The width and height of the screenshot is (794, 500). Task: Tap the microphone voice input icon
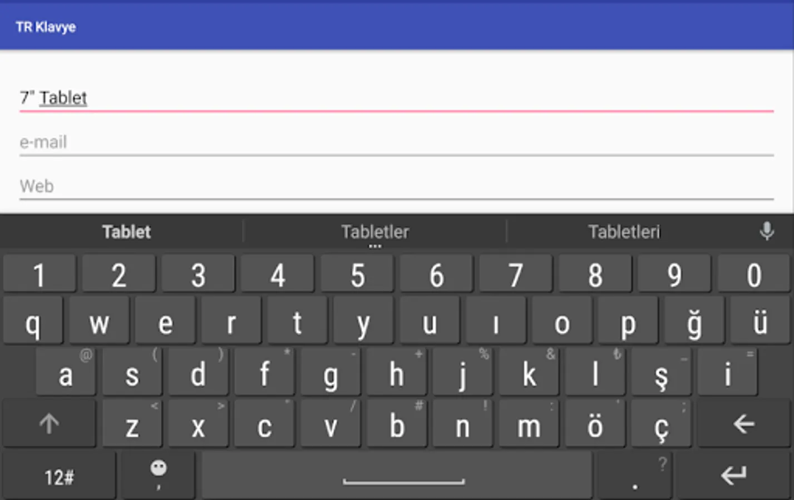[767, 231]
